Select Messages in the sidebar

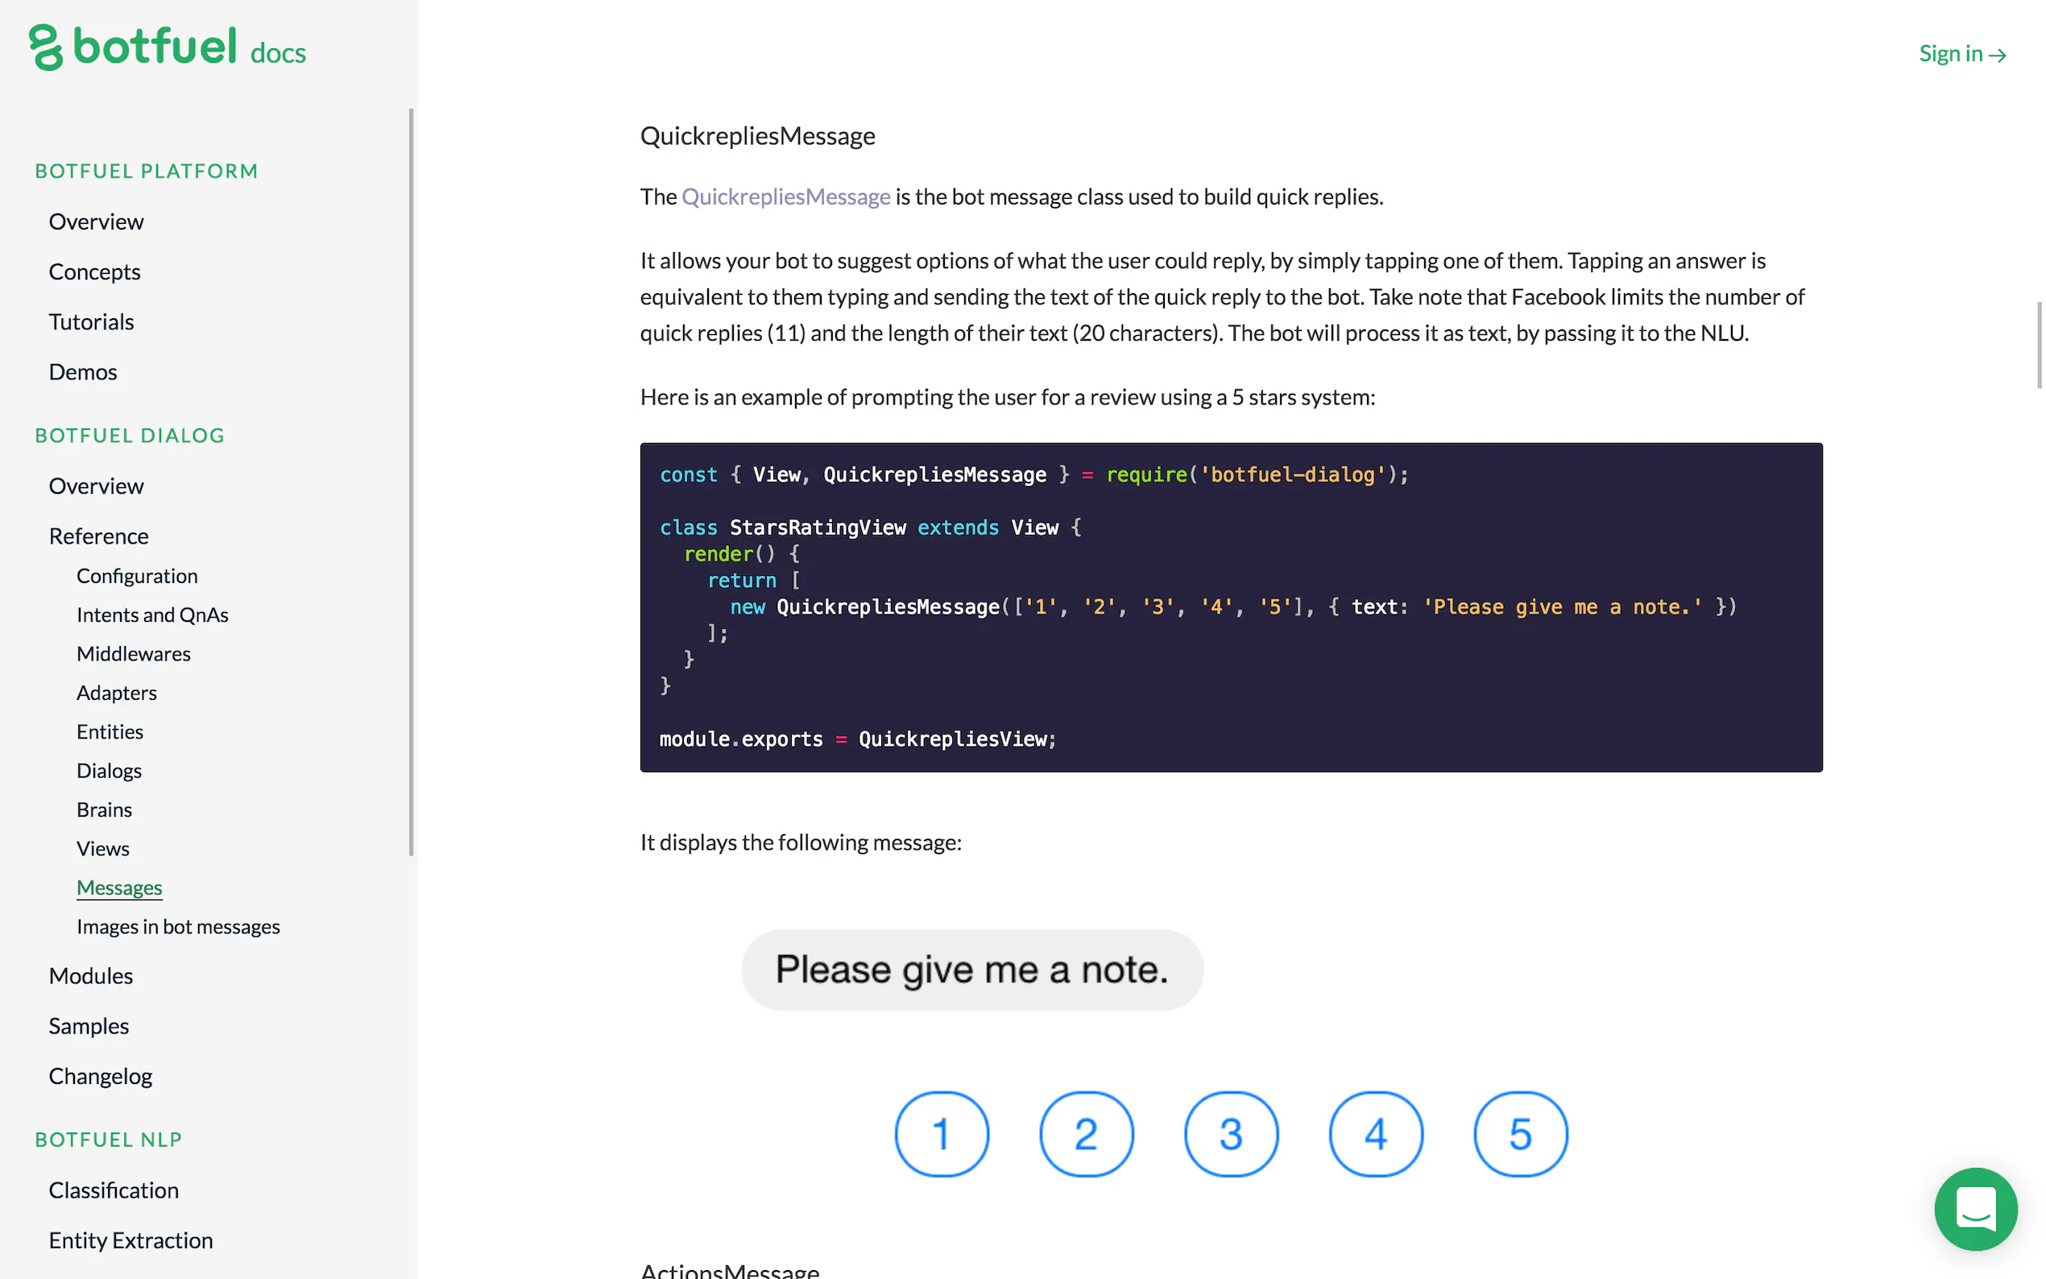click(x=119, y=888)
